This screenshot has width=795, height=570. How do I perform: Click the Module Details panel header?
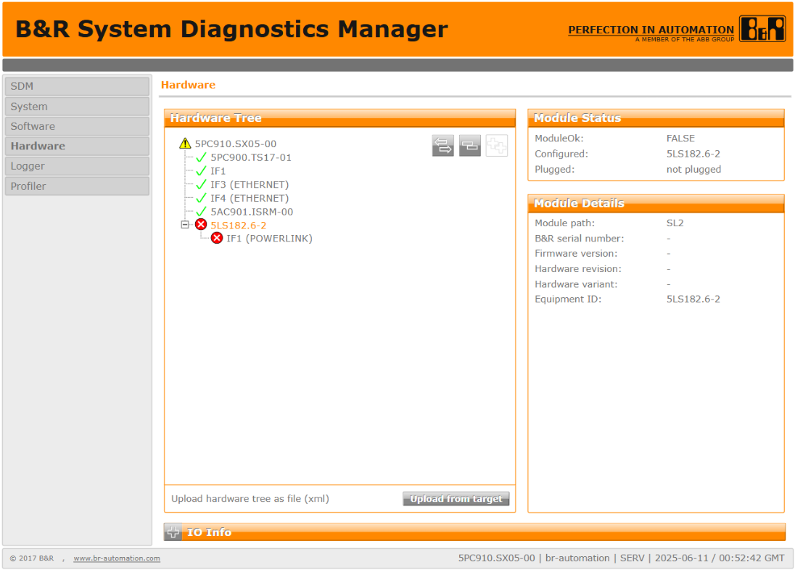[x=656, y=203]
